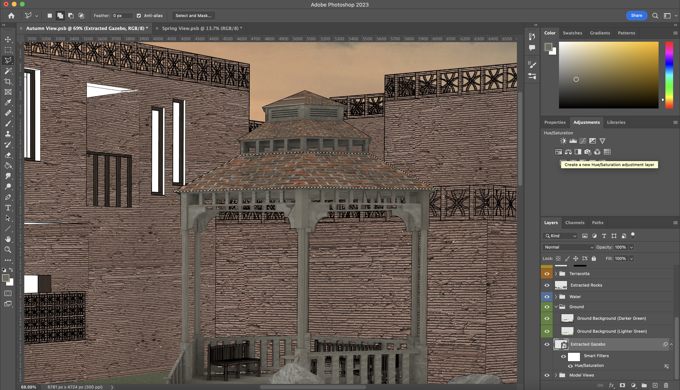The width and height of the screenshot is (680, 390).
Task: Click the Brightness/Contrast adjustment icon
Action: click(x=563, y=141)
